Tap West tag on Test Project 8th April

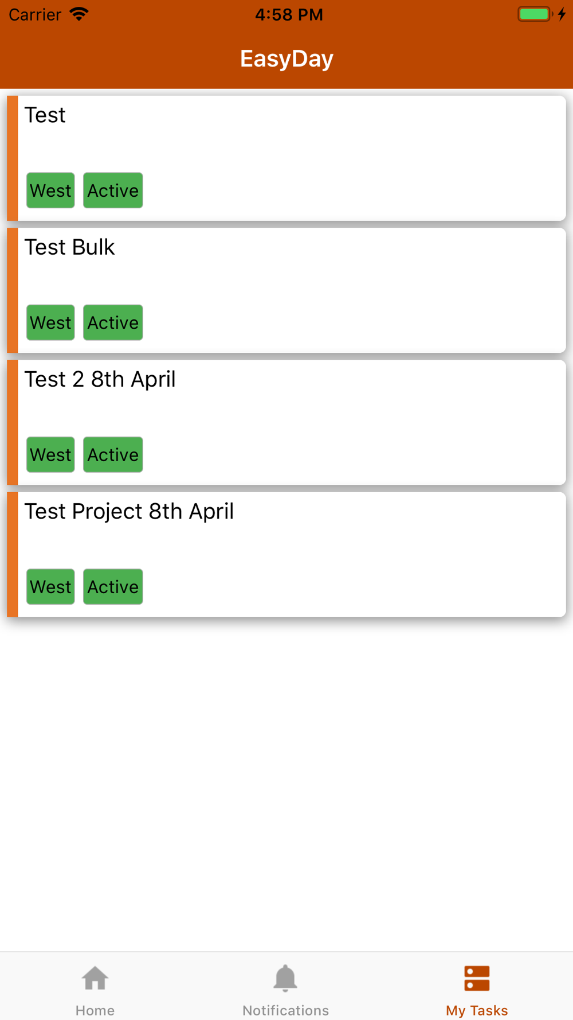pos(50,586)
